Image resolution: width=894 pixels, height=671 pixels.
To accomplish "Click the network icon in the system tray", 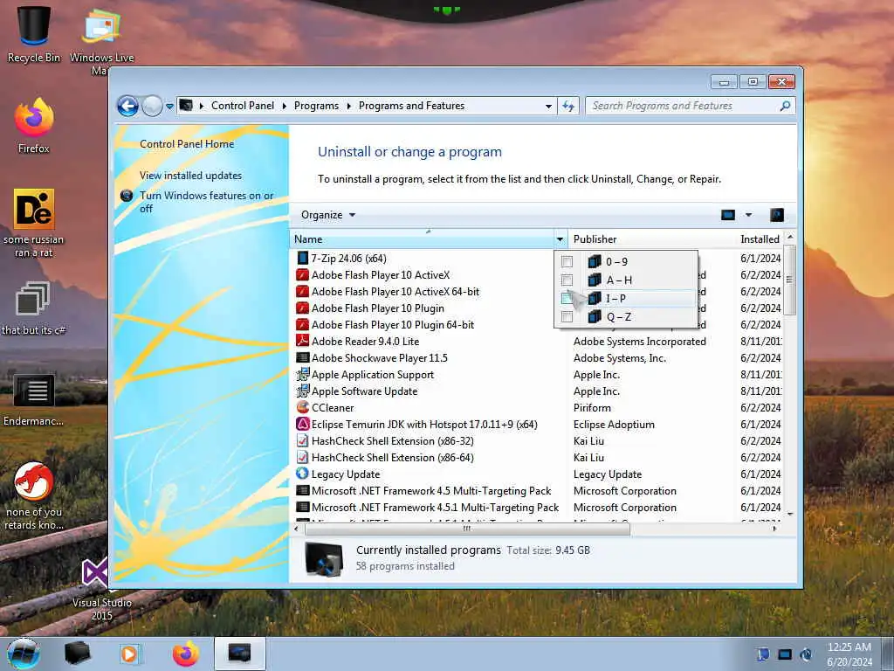I will point(785,654).
